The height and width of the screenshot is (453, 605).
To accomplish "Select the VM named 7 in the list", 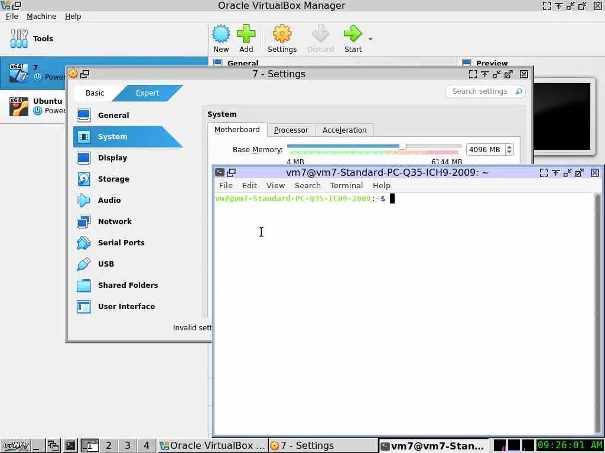I will (x=104, y=73).
